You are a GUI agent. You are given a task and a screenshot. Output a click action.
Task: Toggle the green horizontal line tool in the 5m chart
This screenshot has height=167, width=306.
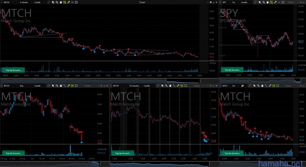coord(274,86)
